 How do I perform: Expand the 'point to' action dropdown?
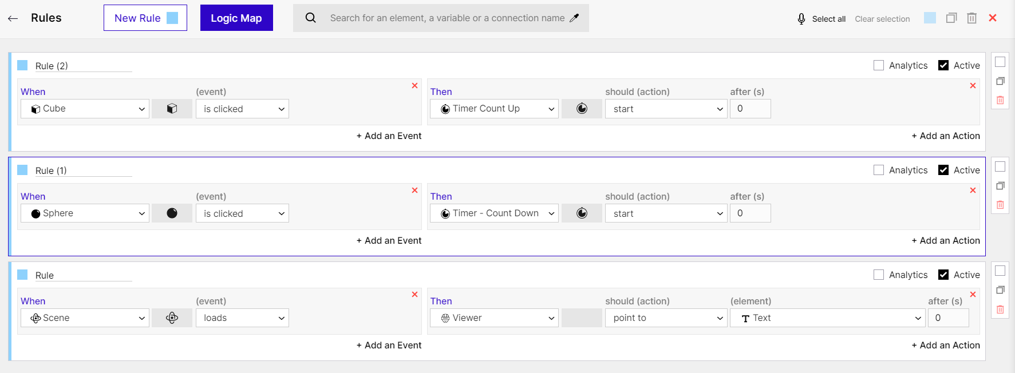click(666, 318)
